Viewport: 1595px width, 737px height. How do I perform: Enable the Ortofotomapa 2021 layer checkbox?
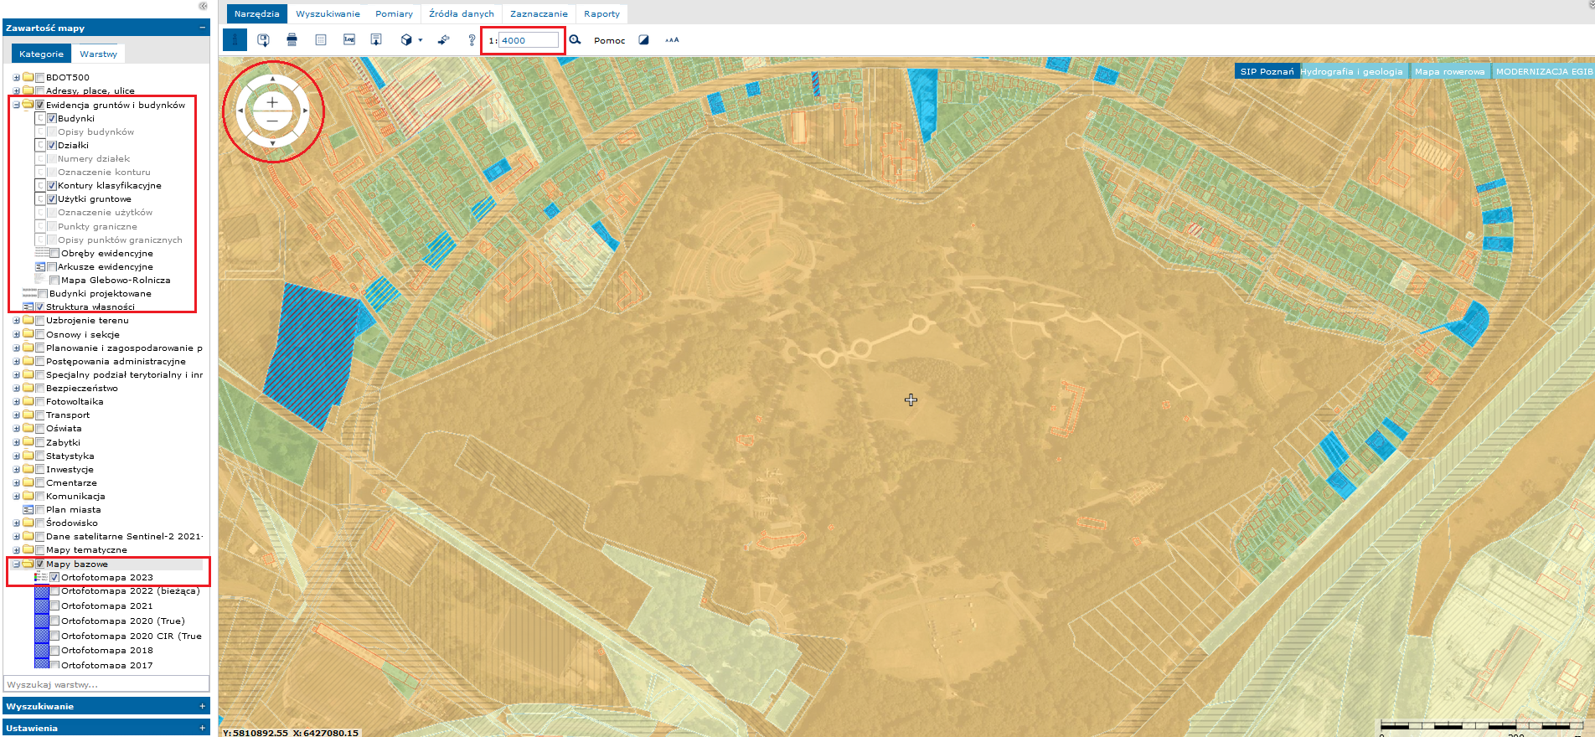tap(54, 606)
